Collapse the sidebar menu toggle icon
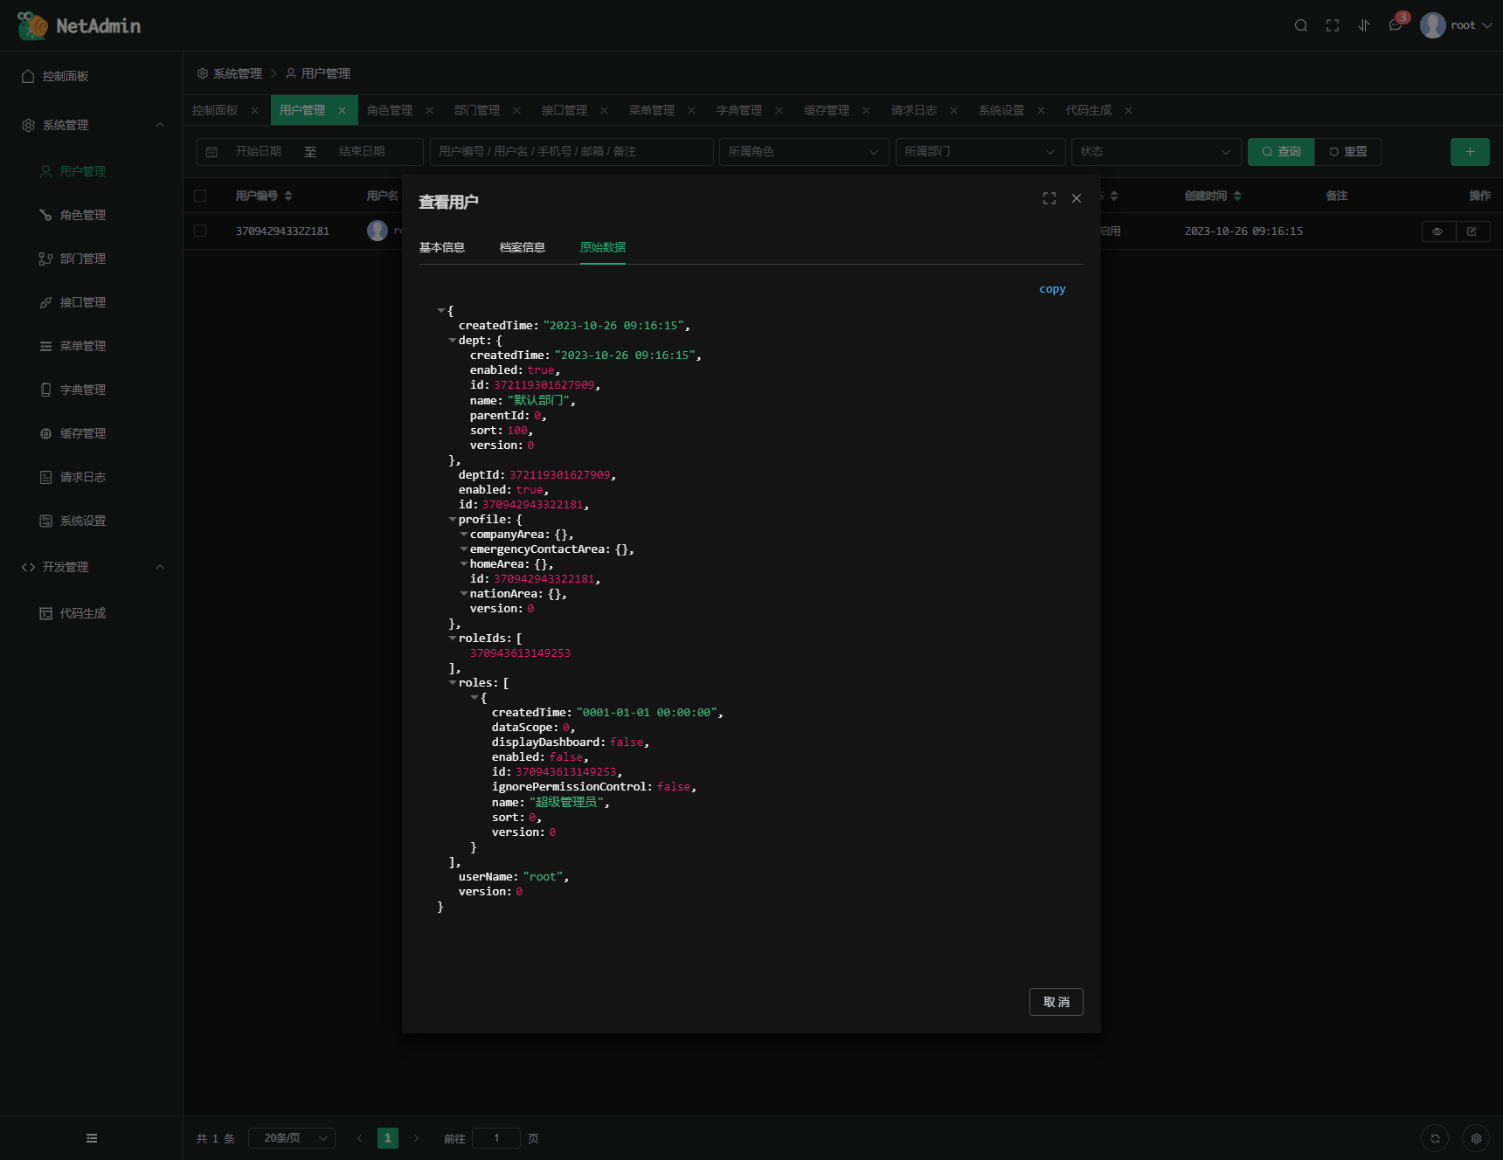Viewport: 1503px width, 1160px height. coord(92,1138)
